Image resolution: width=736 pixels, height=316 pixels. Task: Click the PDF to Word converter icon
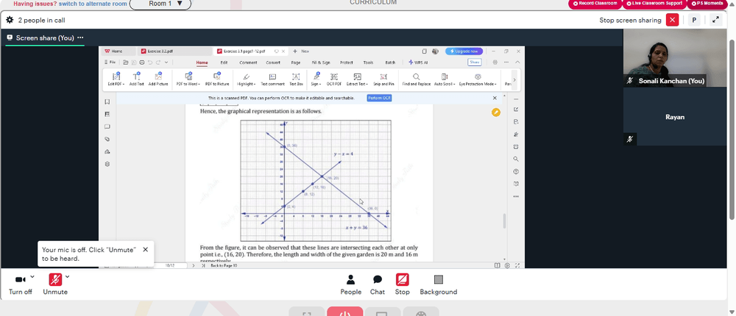tap(188, 79)
